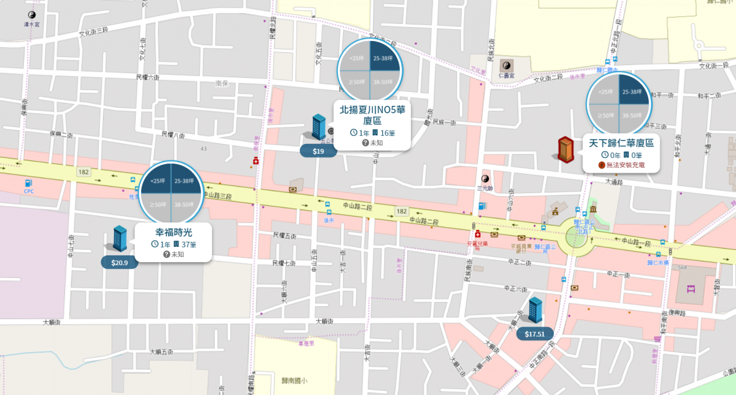Image resolution: width=736 pixels, height=395 pixels.
Task: Click the 568 route shield
Action: click(681, 267)
